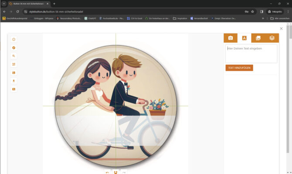Click the redo arrow below the button preview
The height and width of the screenshot is (174, 292).
pyautogui.click(x=124, y=172)
